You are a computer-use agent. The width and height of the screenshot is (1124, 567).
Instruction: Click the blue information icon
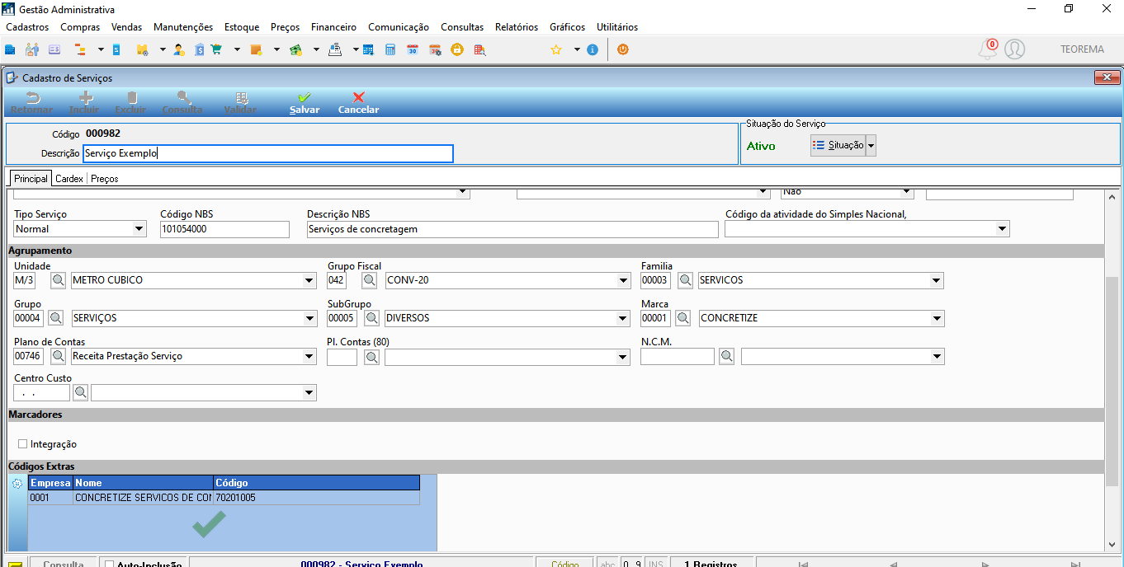pos(593,49)
